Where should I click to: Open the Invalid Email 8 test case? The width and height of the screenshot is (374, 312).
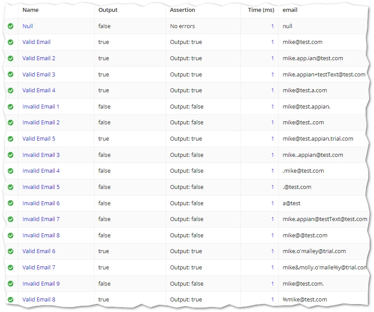[x=41, y=235]
